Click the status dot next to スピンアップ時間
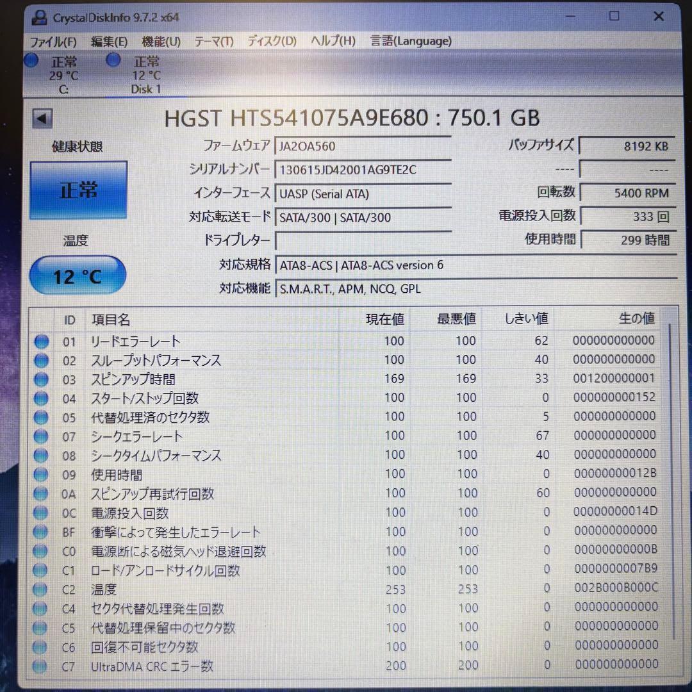Screen dimensions: 692x692 click(x=40, y=379)
